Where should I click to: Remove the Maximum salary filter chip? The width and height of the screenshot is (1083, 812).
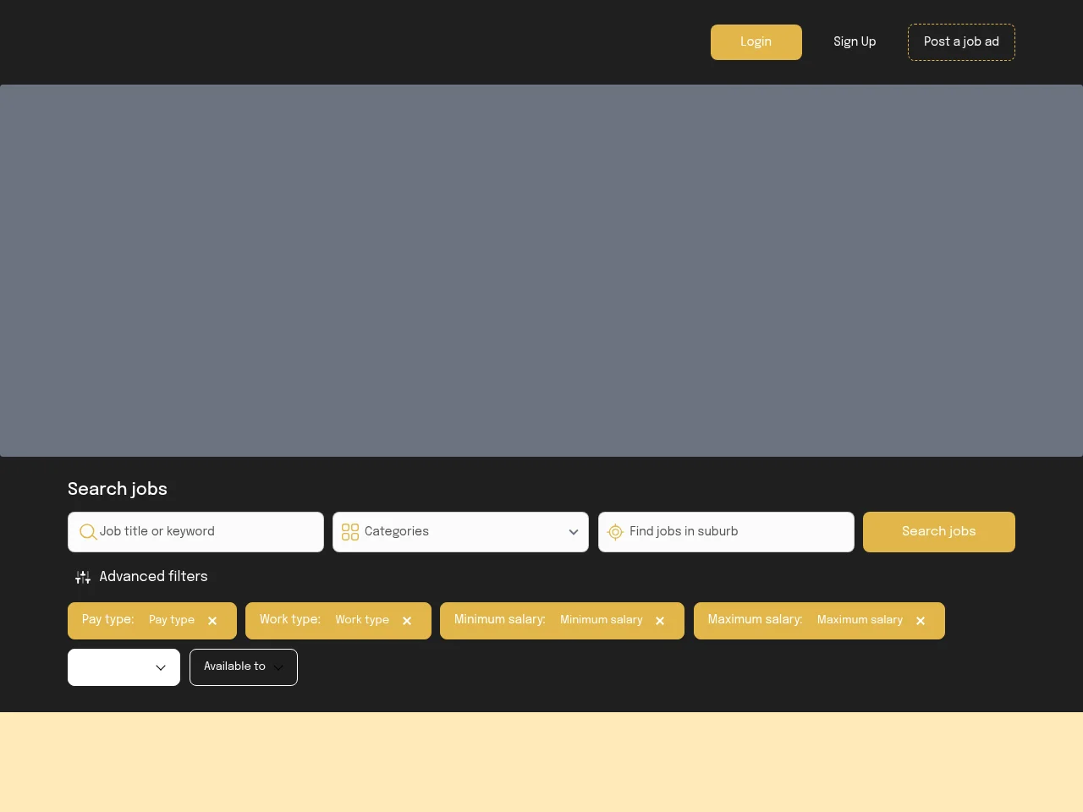(921, 621)
